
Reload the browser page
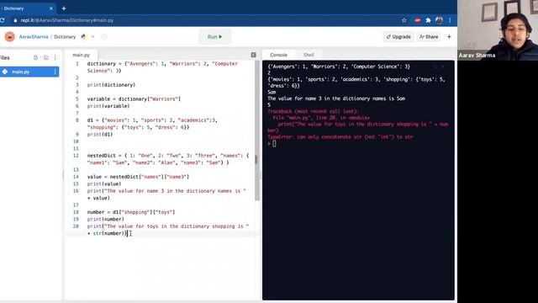click(2, 20)
